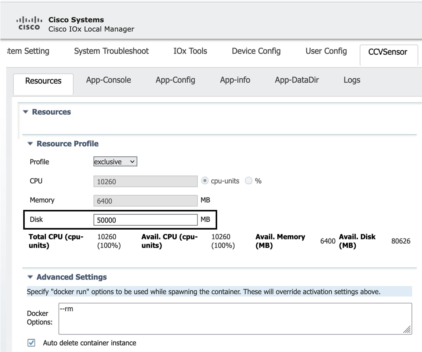Open the IOx Tools menu tab
Screen dimensions: 422x352
point(190,51)
